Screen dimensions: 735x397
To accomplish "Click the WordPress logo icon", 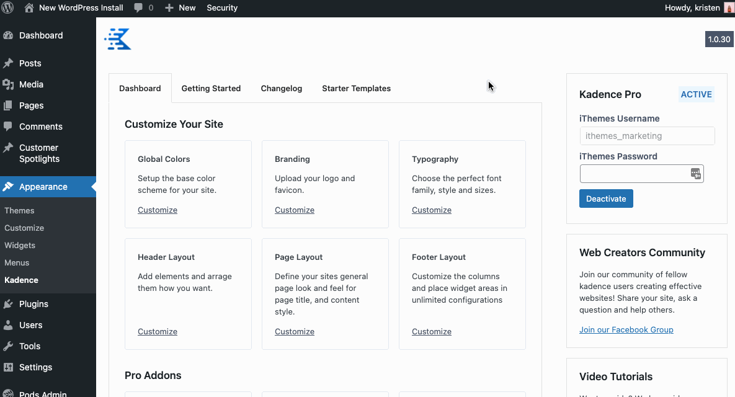I will pos(8,8).
